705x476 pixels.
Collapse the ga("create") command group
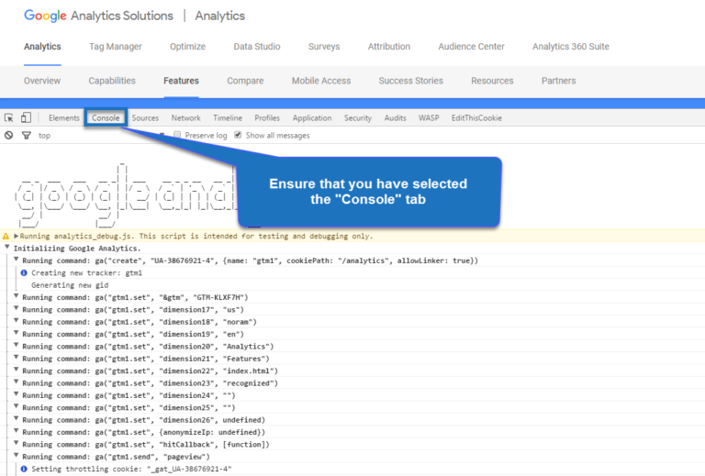click(x=17, y=260)
